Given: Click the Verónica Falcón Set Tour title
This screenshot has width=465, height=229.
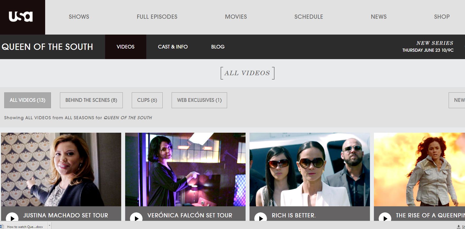Looking at the screenshot, I should pyautogui.click(x=190, y=215).
